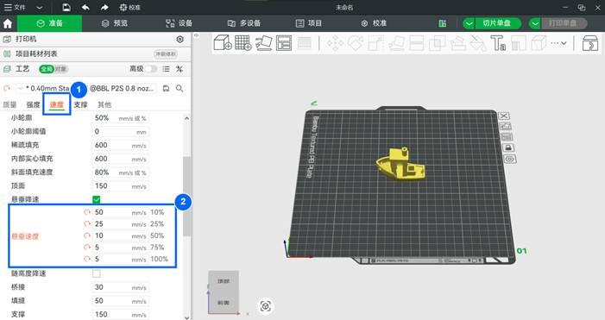This screenshot has width=605, height=320.
Task: Click the small button beside 项目耗材列表
Action: (166, 53)
